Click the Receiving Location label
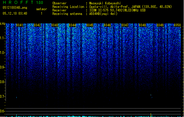 [68, 7]
